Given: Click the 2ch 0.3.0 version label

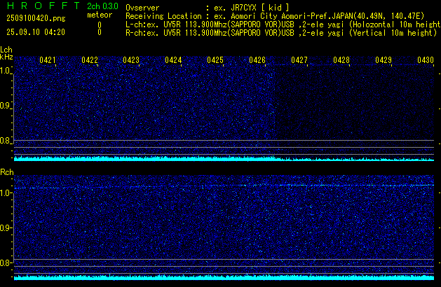Looking at the screenshot, I should [102, 6].
